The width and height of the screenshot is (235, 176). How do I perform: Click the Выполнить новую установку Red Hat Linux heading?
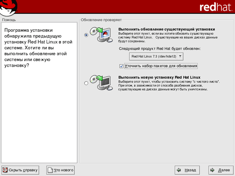tap(159, 78)
